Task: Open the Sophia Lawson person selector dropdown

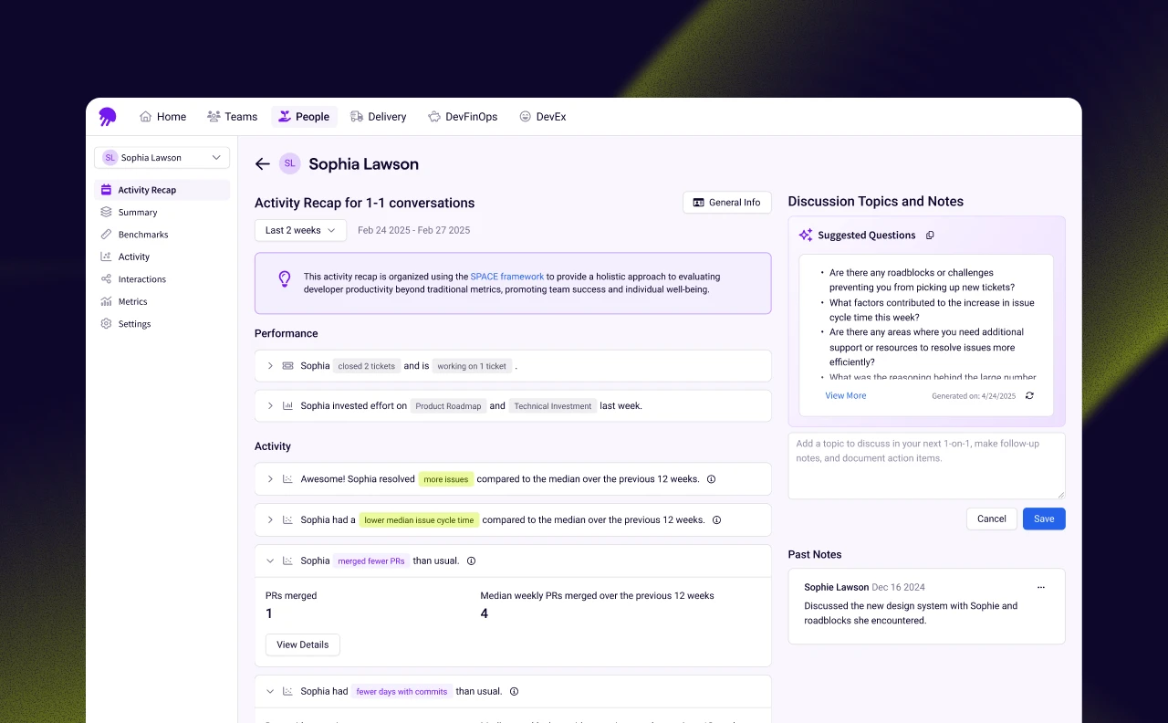Action: (162, 158)
